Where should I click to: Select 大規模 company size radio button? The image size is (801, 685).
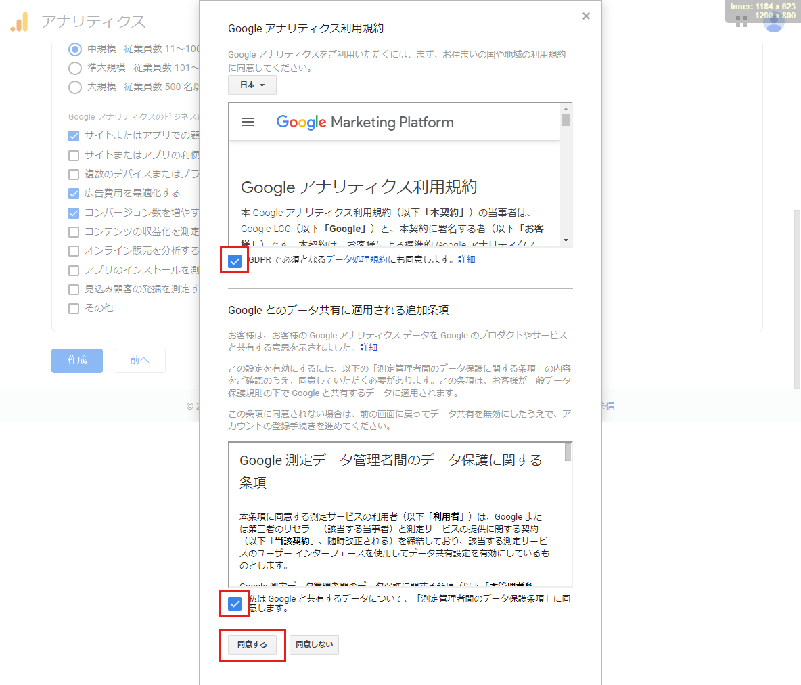pyautogui.click(x=75, y=87)
